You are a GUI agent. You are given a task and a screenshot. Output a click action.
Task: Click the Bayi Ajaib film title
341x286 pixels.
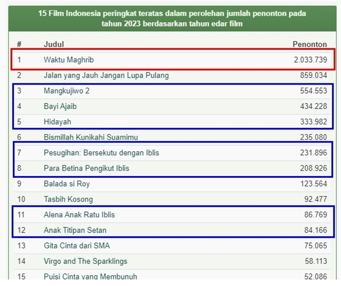click(60, 106)
